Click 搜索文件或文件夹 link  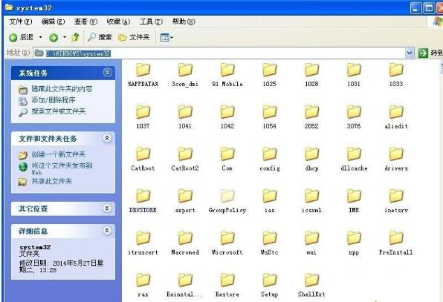point(59,111)
